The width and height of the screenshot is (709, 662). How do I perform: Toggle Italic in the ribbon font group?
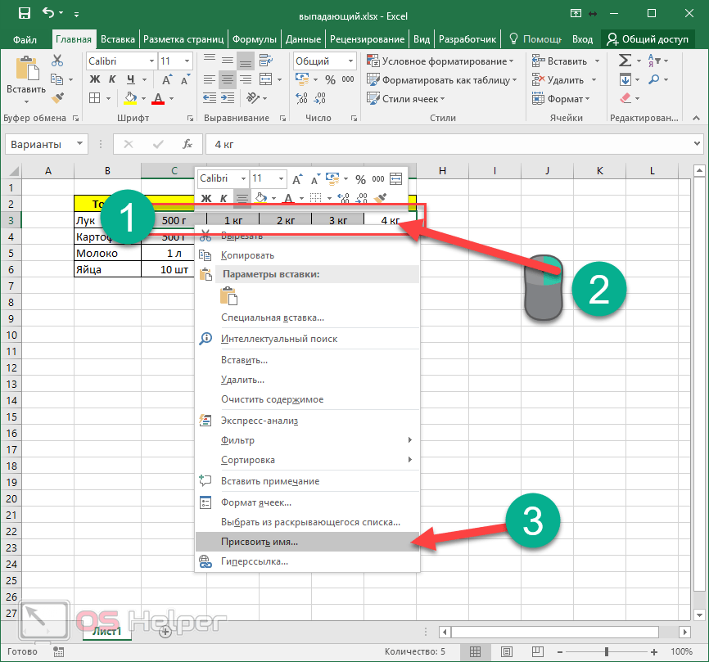coord(111,79)
